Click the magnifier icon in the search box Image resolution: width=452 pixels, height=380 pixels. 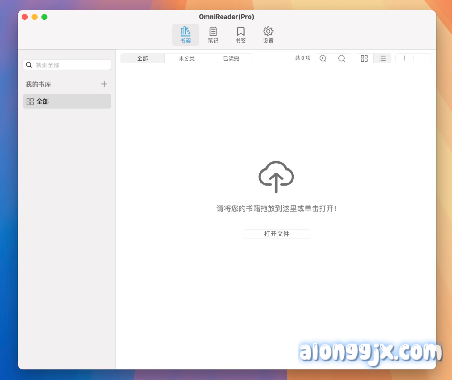point(29,65)
